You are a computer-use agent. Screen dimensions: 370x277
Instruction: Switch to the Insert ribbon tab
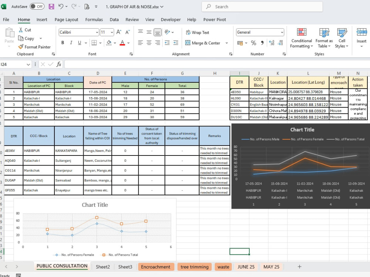42,20
